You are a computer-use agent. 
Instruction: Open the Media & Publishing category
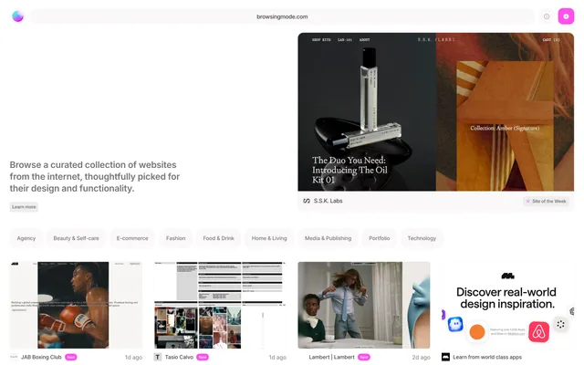[x=328, y=238]
